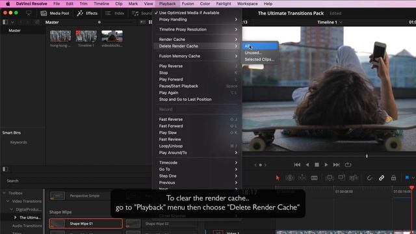
Task: Open the Media Pool panel button
Action: (55, 13)
